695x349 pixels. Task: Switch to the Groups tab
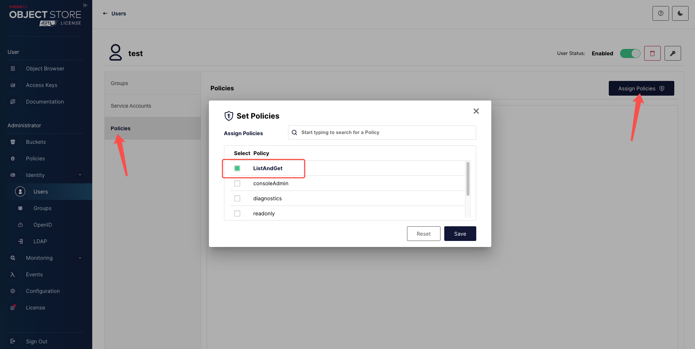click(119, 83)
